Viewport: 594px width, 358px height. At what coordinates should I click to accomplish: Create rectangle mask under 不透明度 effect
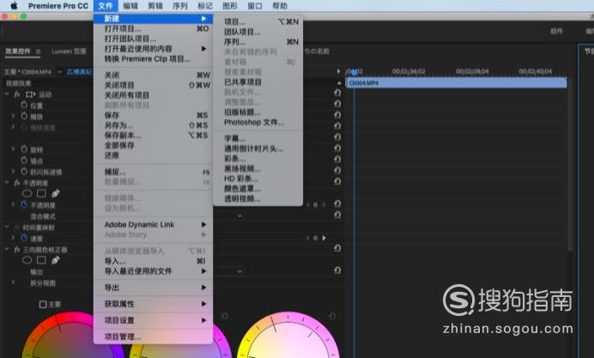pyautogui.click(x=41, y=193)
